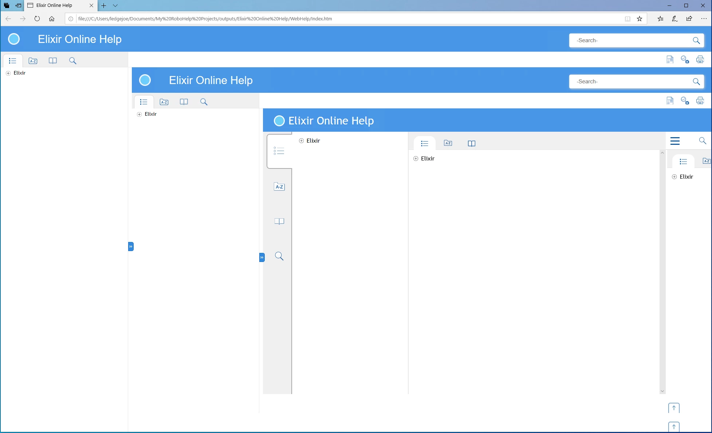This screenshot has width=712, height=433.
Task: Toggle the Reading view icon in address bar
Action: pyautogui.click(x=628, y=19)
